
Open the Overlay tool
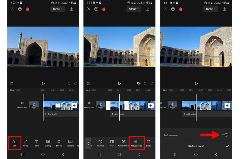click(x=48, y=143)
